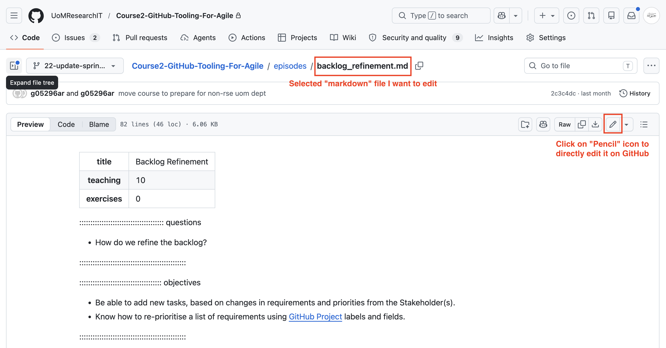Open the outline list icon
This screenshot has height=348, width=666.
click(644, 124)
